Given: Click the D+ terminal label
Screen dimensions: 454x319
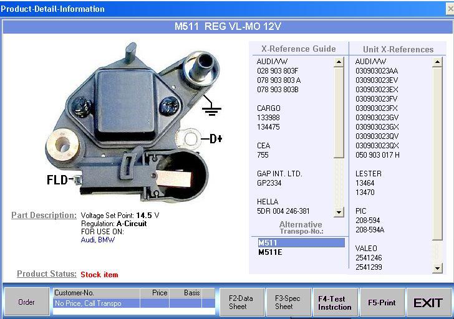Looking at the screenshot, I should coord(216,139).
